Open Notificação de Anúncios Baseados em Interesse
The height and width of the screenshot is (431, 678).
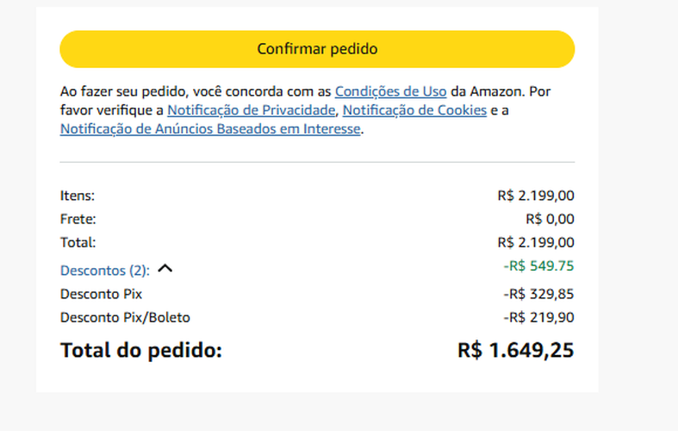[210, 129]
